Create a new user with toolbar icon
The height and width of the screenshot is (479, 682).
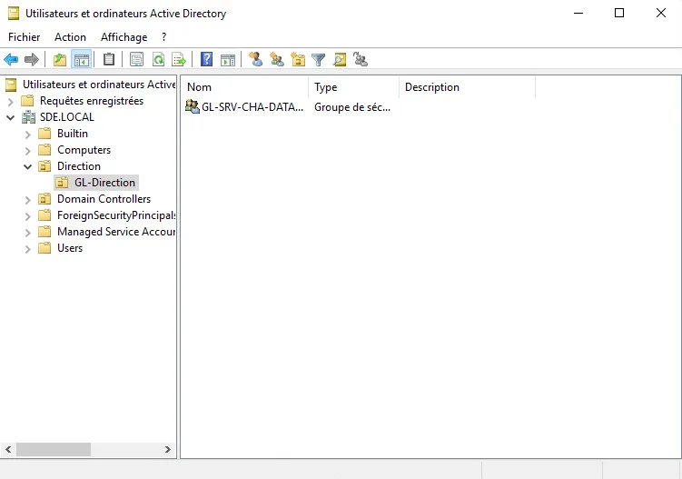click(x=256, y=60)
